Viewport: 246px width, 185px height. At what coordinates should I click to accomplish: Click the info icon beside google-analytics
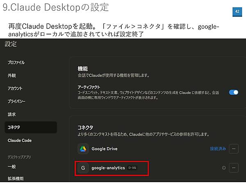pyautogui.click(x=224, y=168)
